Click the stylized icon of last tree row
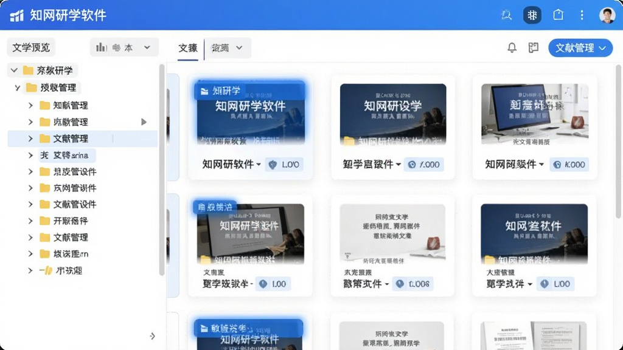The image size is (623, 350). pyautogui.click(x=46, y=270)
